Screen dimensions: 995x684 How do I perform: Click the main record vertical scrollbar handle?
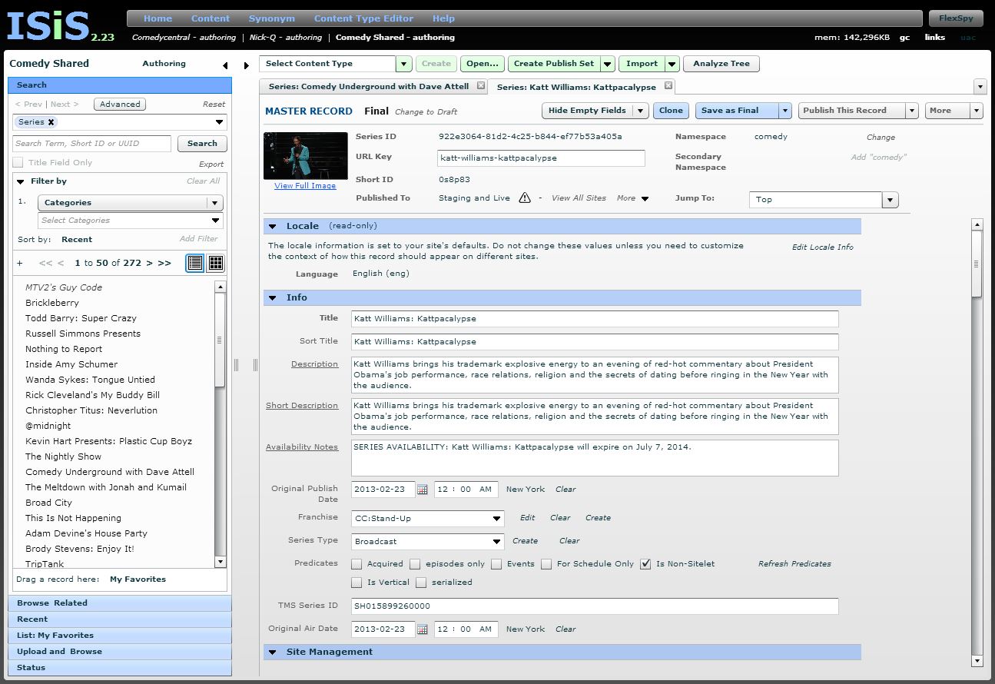[x=977, y=264]
